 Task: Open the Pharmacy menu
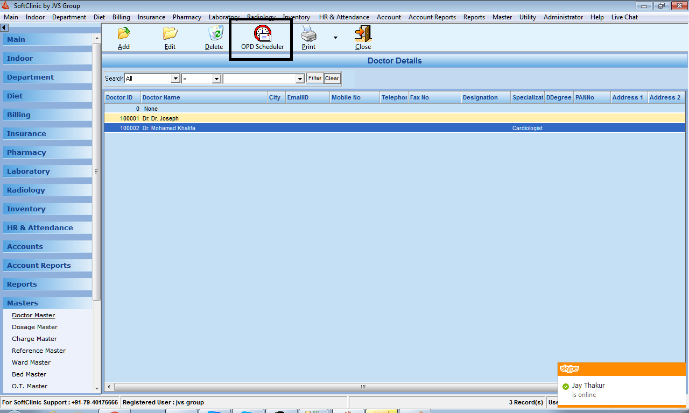pos(187,17)
